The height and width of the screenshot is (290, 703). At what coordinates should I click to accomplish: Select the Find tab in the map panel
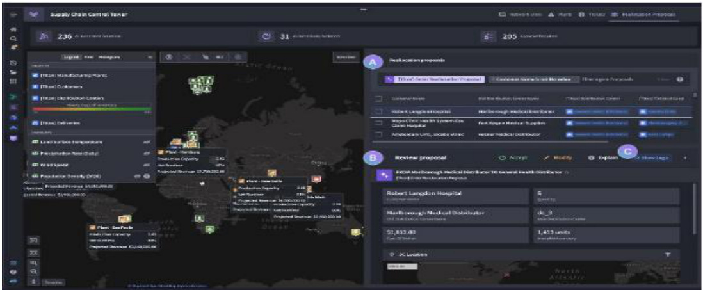pos(89,58)
